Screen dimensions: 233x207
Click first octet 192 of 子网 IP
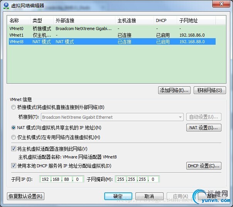[x=45, y=179]
